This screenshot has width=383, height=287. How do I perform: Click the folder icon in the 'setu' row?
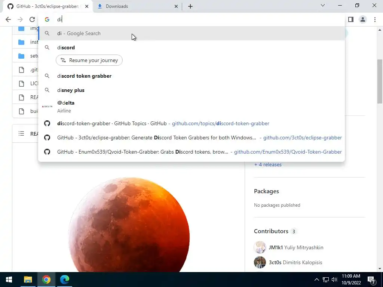(x=21, y=56)
